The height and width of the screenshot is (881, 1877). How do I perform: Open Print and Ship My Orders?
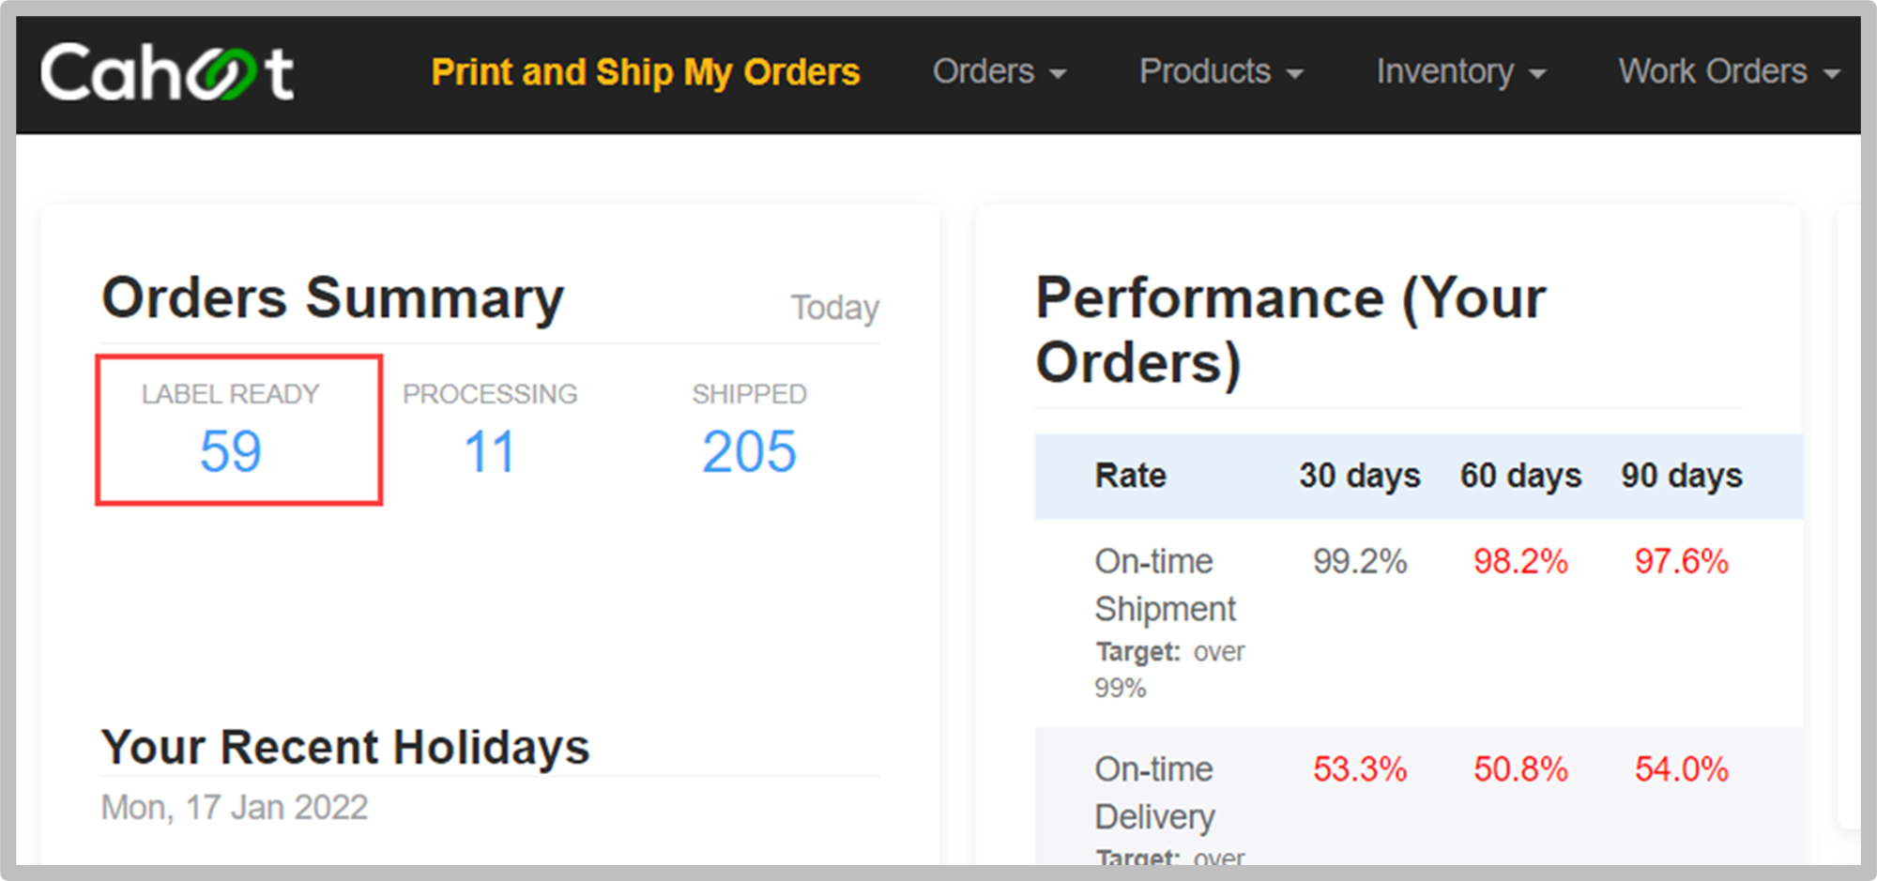pyautogui.click(x=645, y=72)
